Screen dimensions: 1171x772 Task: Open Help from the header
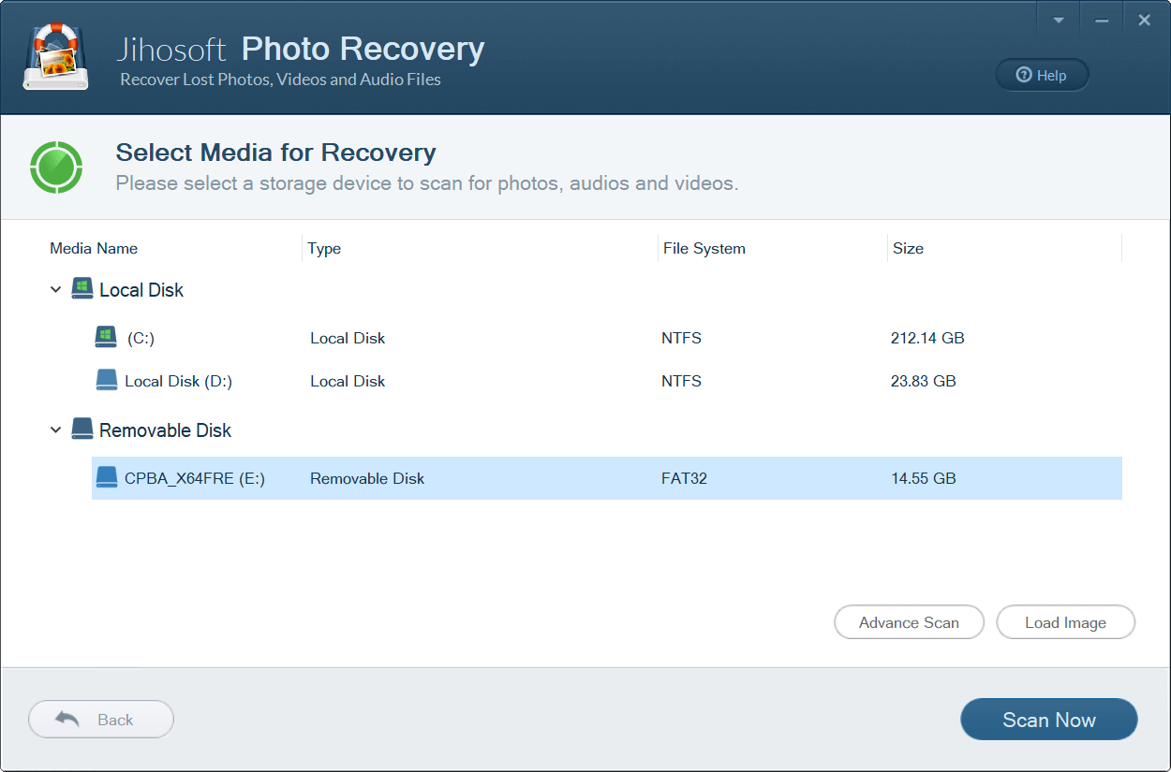tap(1042, 76)
